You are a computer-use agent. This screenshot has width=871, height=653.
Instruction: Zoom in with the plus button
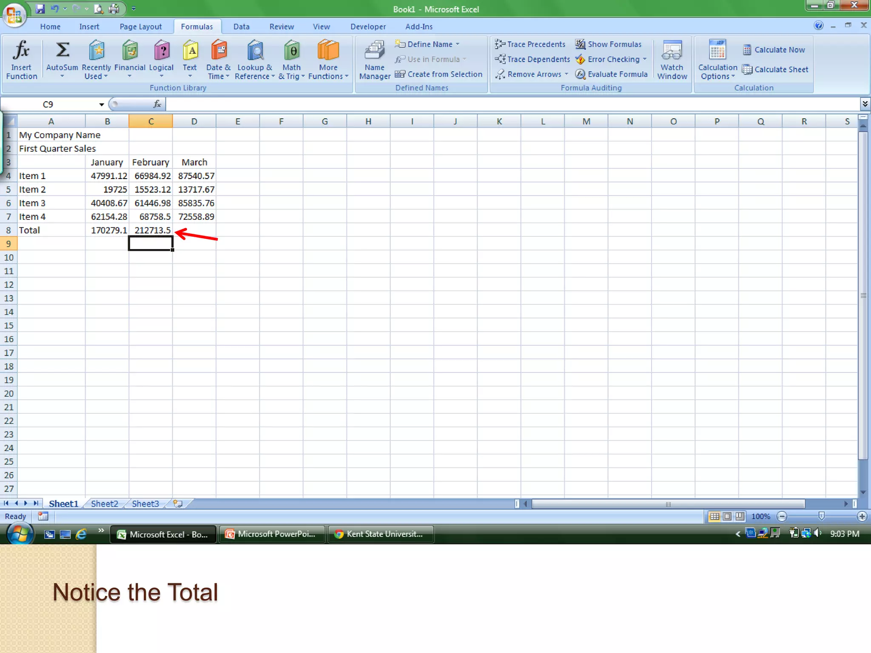[862, 516]
